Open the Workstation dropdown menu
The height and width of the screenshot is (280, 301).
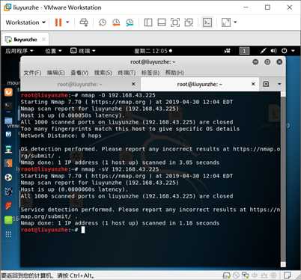tap(25, 22)
